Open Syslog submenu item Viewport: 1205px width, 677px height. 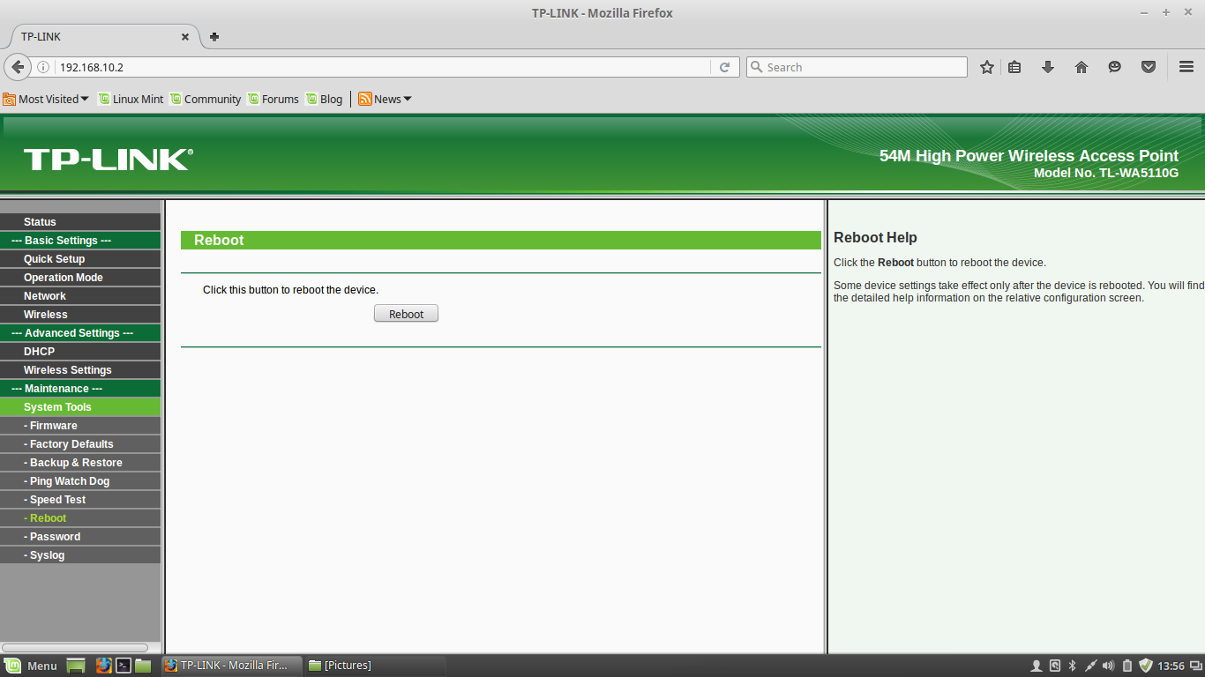pos(80,555)
